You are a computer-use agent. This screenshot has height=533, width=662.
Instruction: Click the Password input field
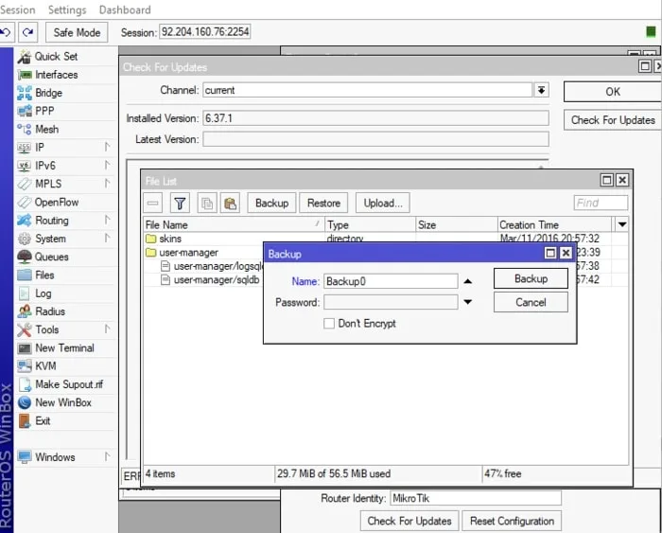[391, 302]
